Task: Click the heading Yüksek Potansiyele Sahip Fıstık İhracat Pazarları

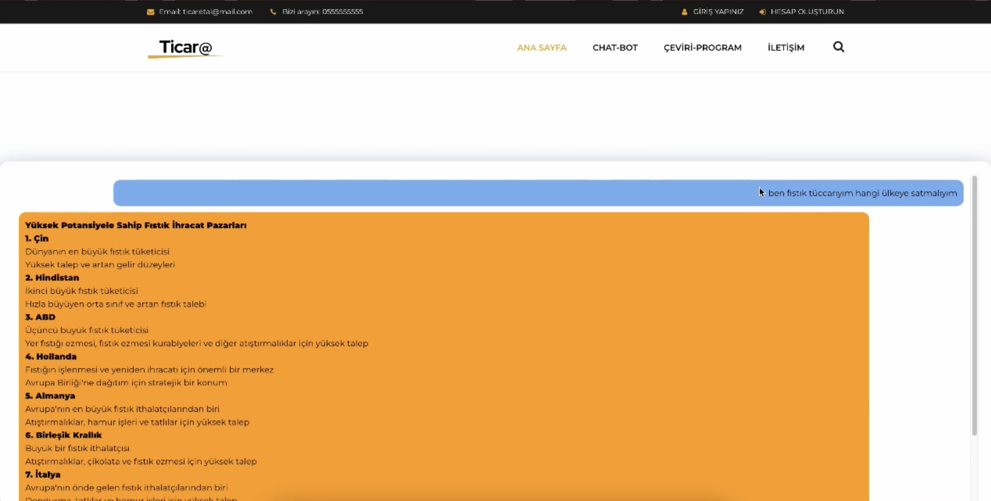Action: point(136,225)
